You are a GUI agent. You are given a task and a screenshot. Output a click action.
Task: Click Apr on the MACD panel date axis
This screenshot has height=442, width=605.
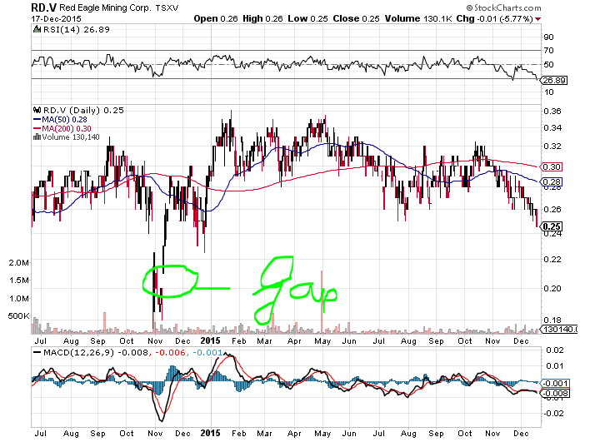(x=294, y=434)
